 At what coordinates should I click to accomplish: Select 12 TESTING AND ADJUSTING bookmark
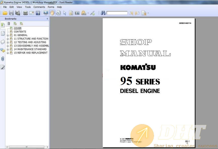point(30,42)
